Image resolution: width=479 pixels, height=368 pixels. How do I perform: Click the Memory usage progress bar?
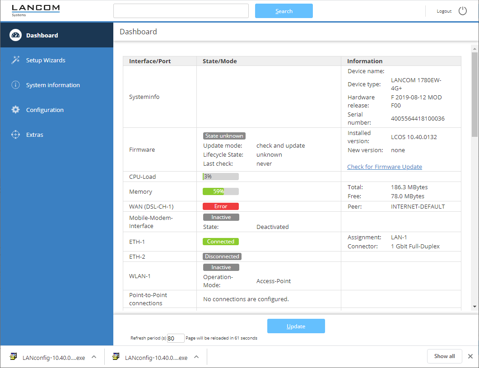click(220, 191)
